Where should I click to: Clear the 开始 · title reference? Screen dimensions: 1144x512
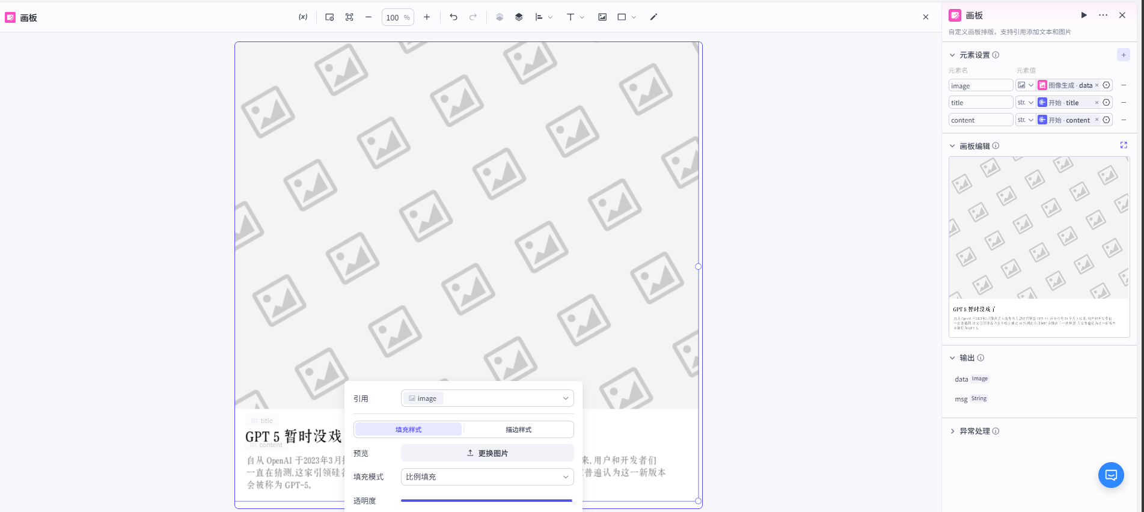(x=1097, y=103)
